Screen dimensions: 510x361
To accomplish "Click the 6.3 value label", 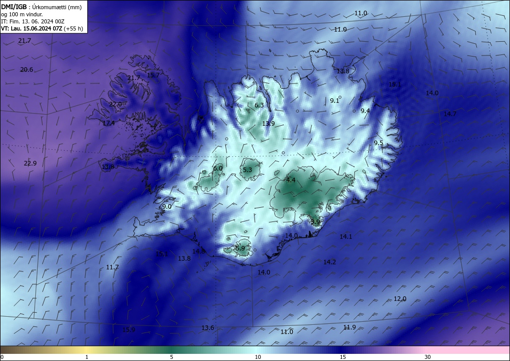I will click(x=259, y=105).
